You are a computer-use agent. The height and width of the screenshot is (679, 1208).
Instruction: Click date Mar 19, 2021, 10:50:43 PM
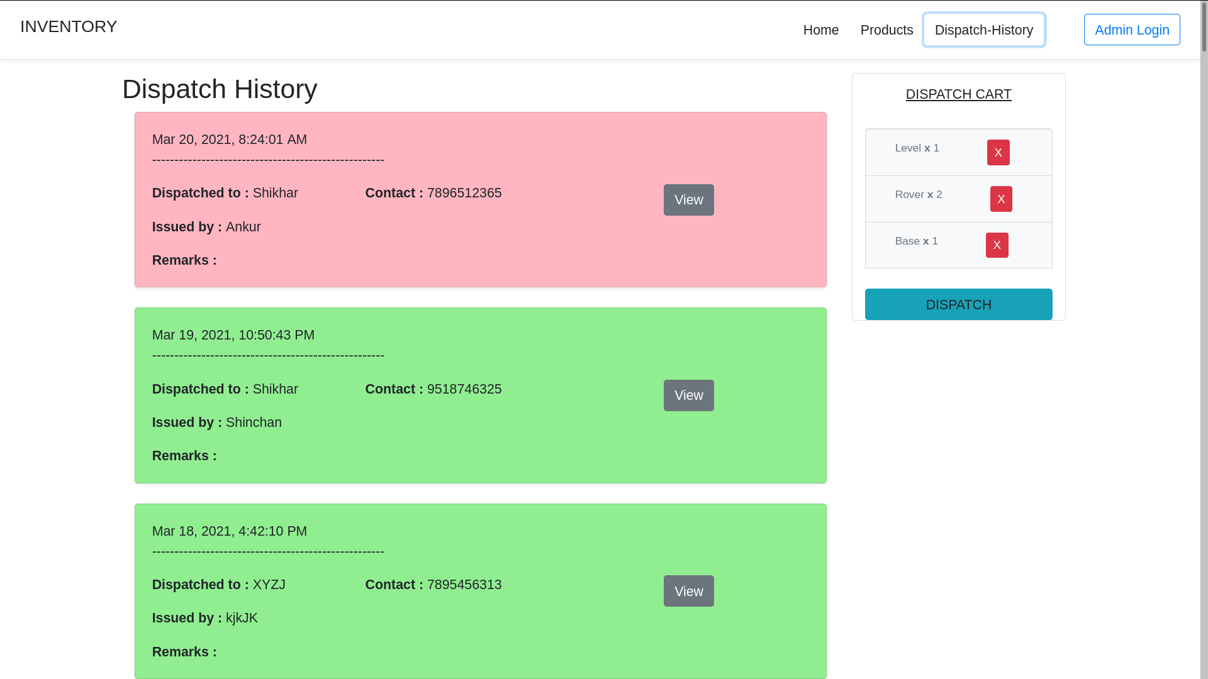click(x=233, y=335)
